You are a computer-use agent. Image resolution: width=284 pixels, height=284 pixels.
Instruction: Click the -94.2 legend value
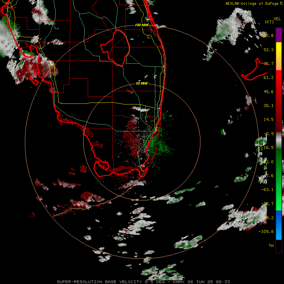point(268,218)
